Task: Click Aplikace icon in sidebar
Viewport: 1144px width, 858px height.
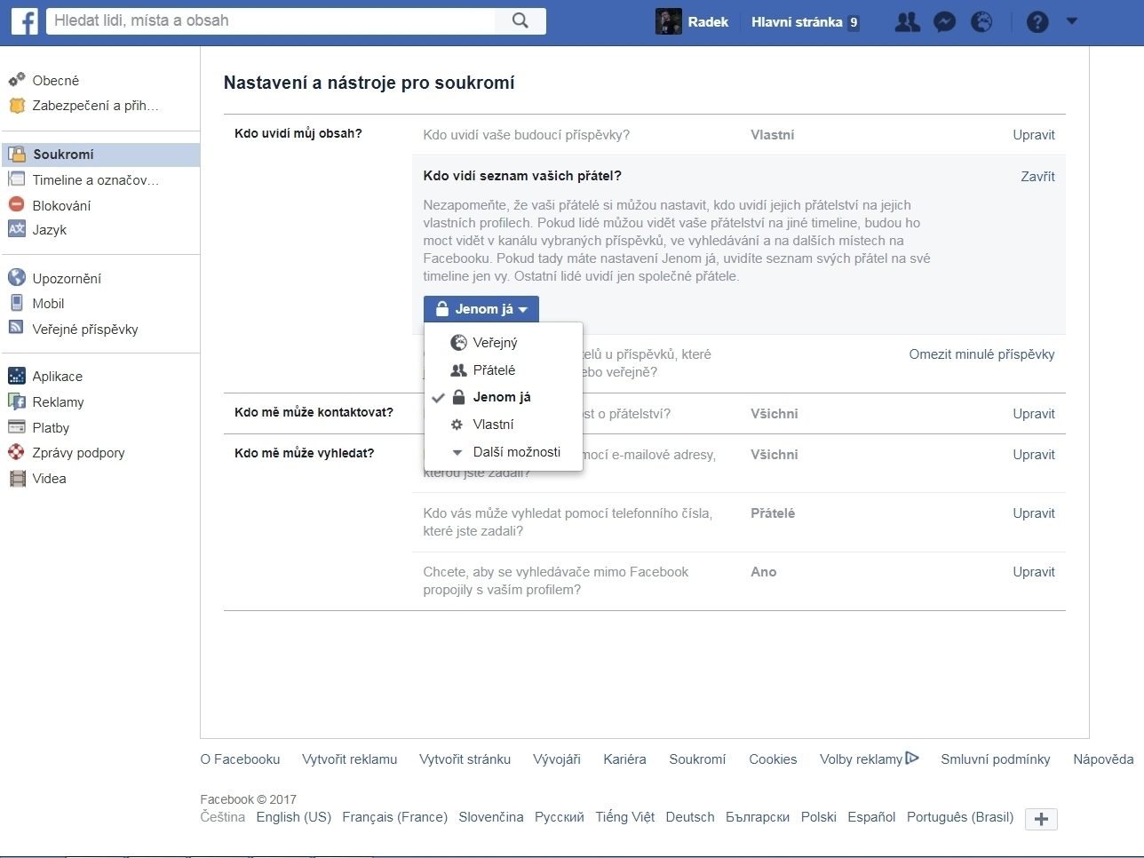Action: (17, 376)
